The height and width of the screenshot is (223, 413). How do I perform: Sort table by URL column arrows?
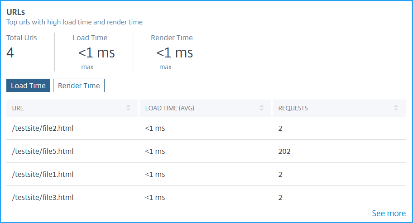tap(128, 108)
